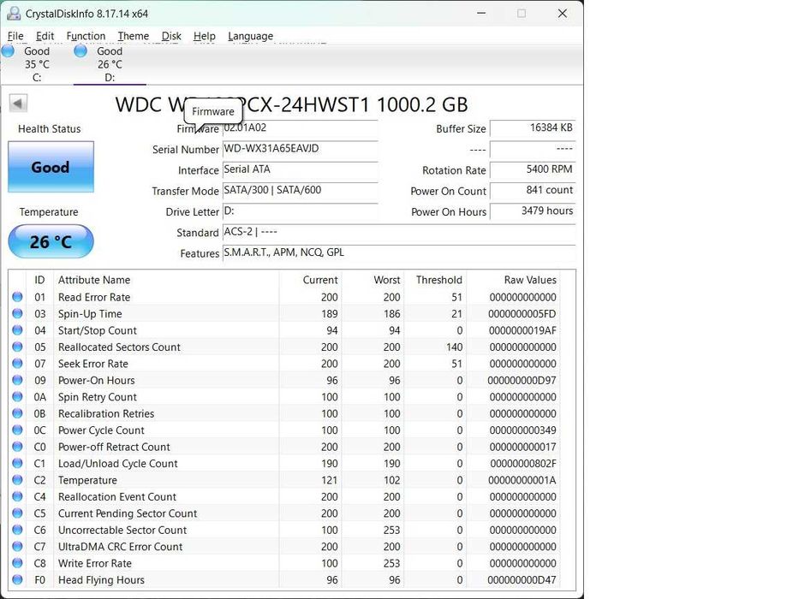Open the Language menu

(250, 36)
